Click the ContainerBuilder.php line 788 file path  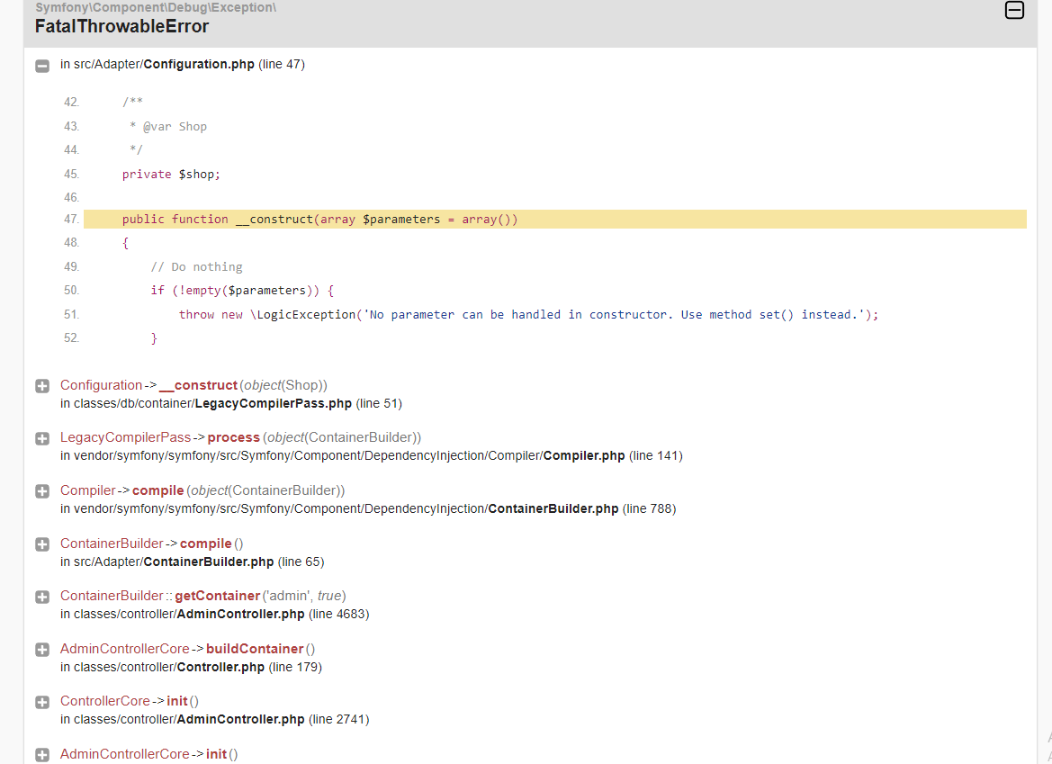368,508
